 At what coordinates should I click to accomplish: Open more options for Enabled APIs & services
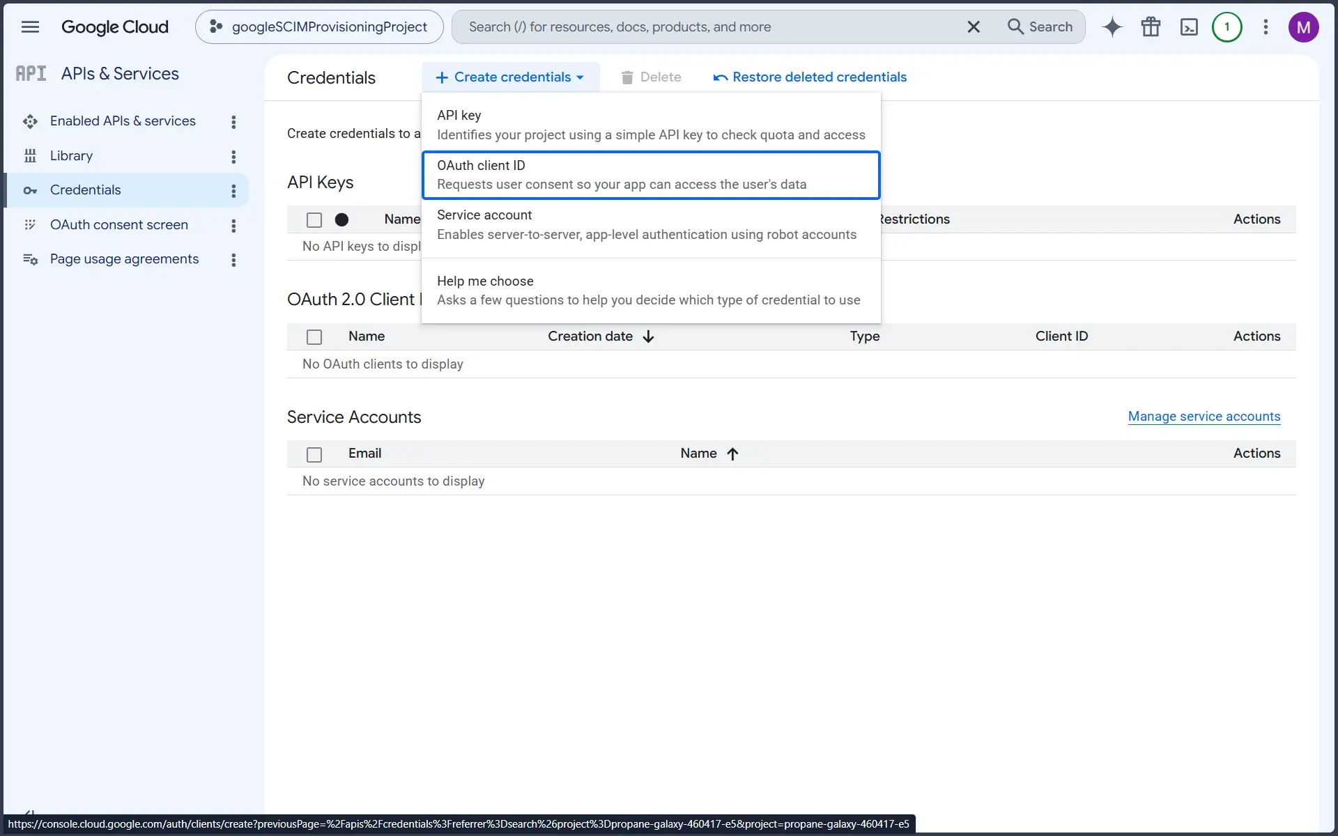pyautogui.click(x=233, y=122)
